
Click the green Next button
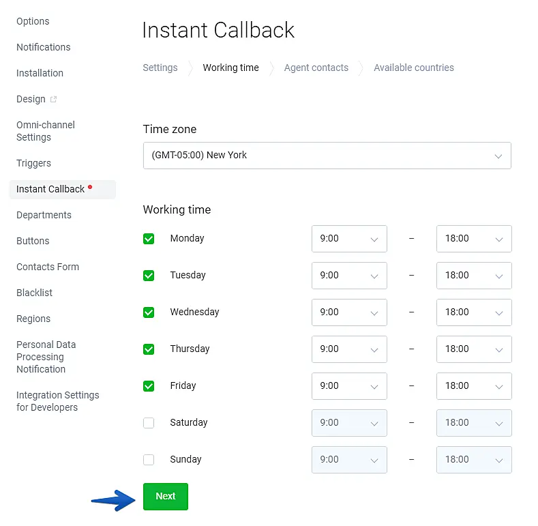(165, 497)
